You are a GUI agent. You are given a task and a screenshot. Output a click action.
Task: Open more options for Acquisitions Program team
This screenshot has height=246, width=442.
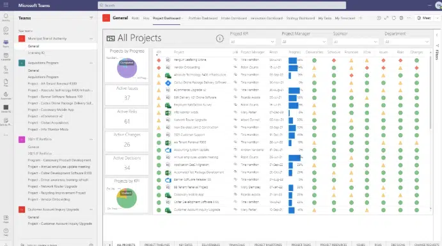tap(91, 63)
